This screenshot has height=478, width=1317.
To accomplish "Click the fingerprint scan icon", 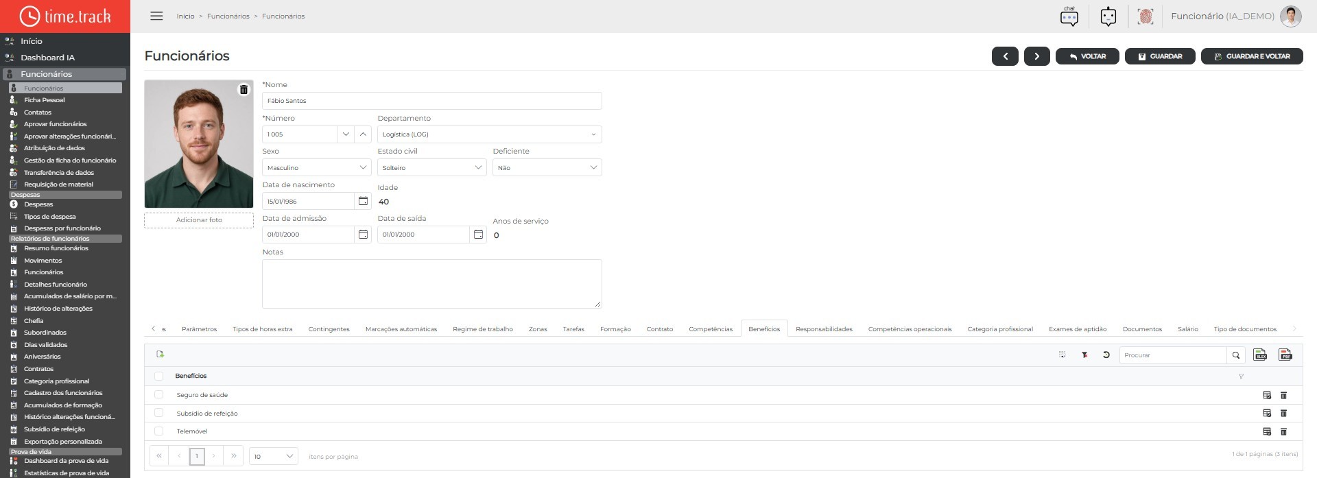I will point(1145,16).
